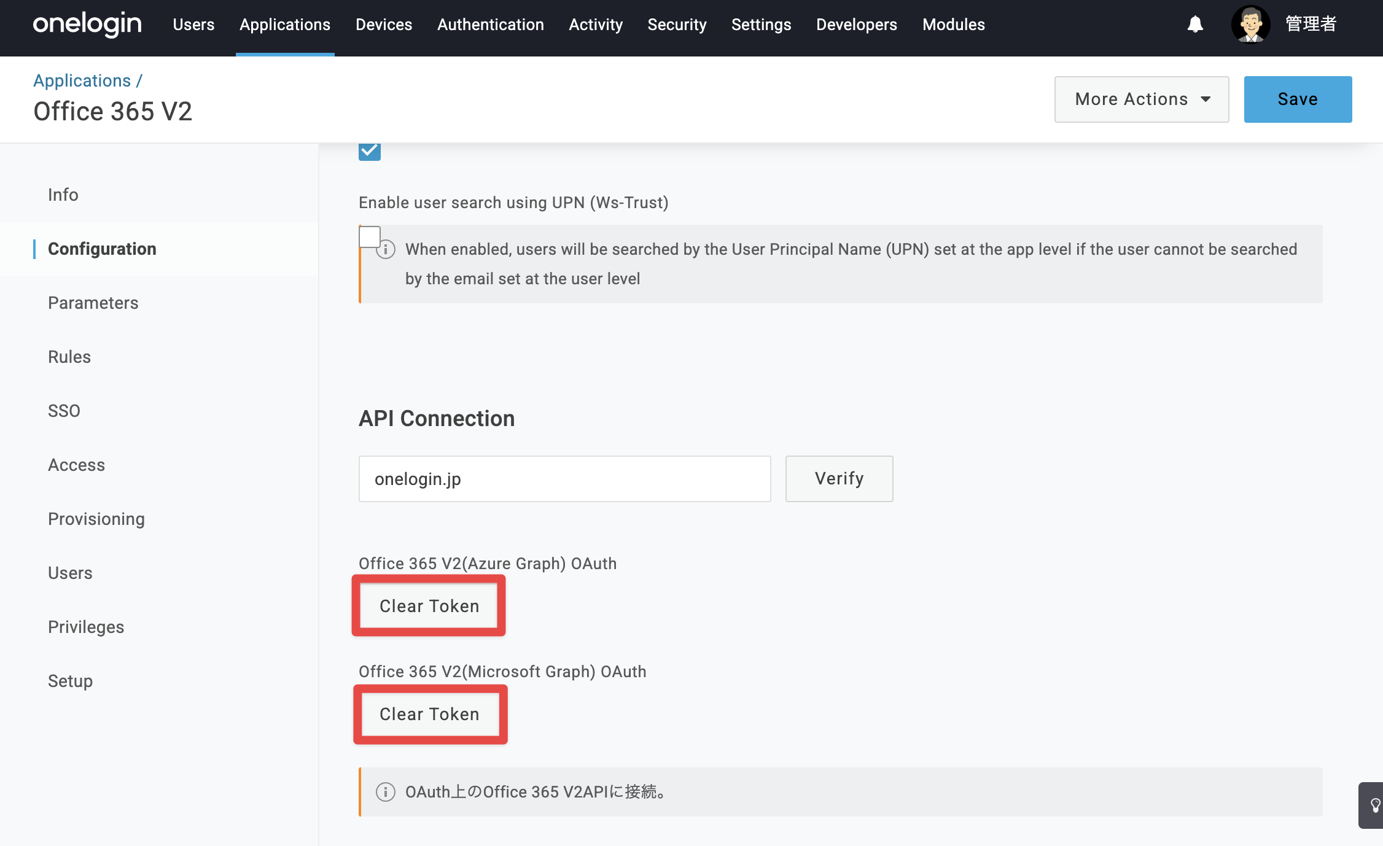Open the Applications top menu
Screen dimensions: 1383x846
tap(285, 25)
